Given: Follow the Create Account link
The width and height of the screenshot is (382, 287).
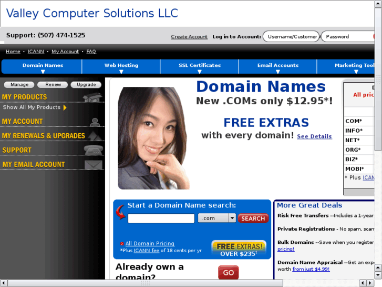Looking at the screenshot, I should 189,37.
